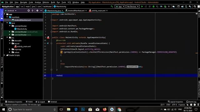Collapse the app module node

pyautogui.click(x=5, y=14)
